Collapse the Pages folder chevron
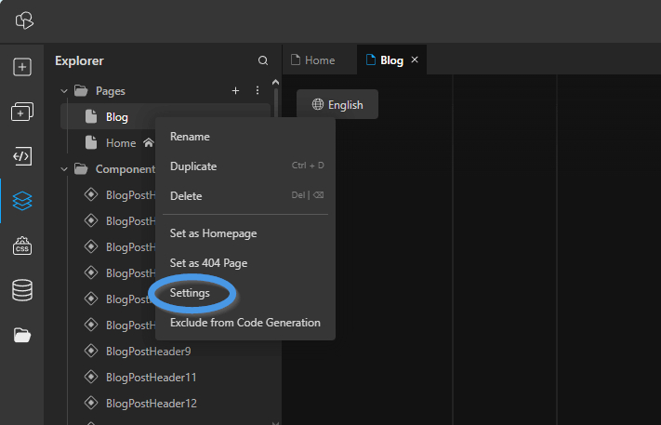Viewport: 661px width, 425px height. coord(64,91)
